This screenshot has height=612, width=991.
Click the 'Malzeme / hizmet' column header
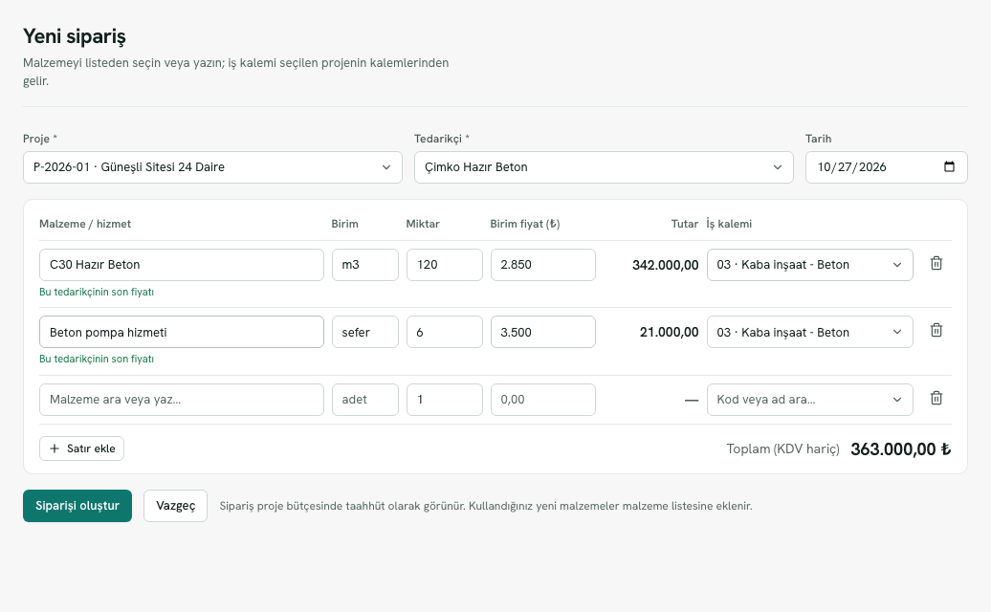click(85, 224)
